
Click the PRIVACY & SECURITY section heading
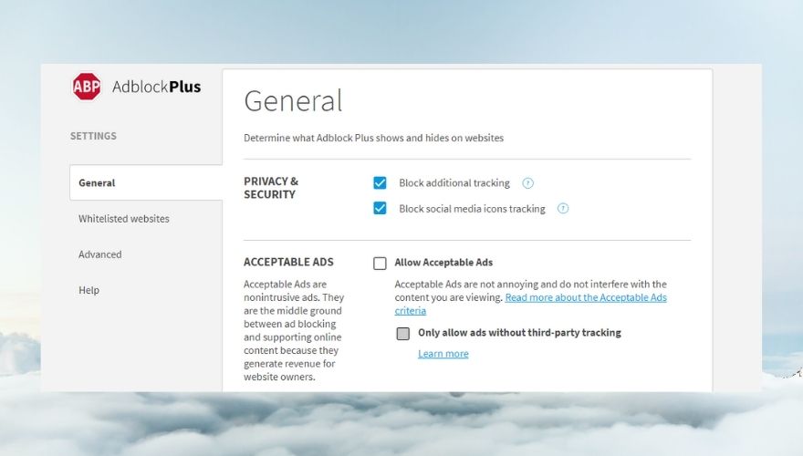pos(271,188)
